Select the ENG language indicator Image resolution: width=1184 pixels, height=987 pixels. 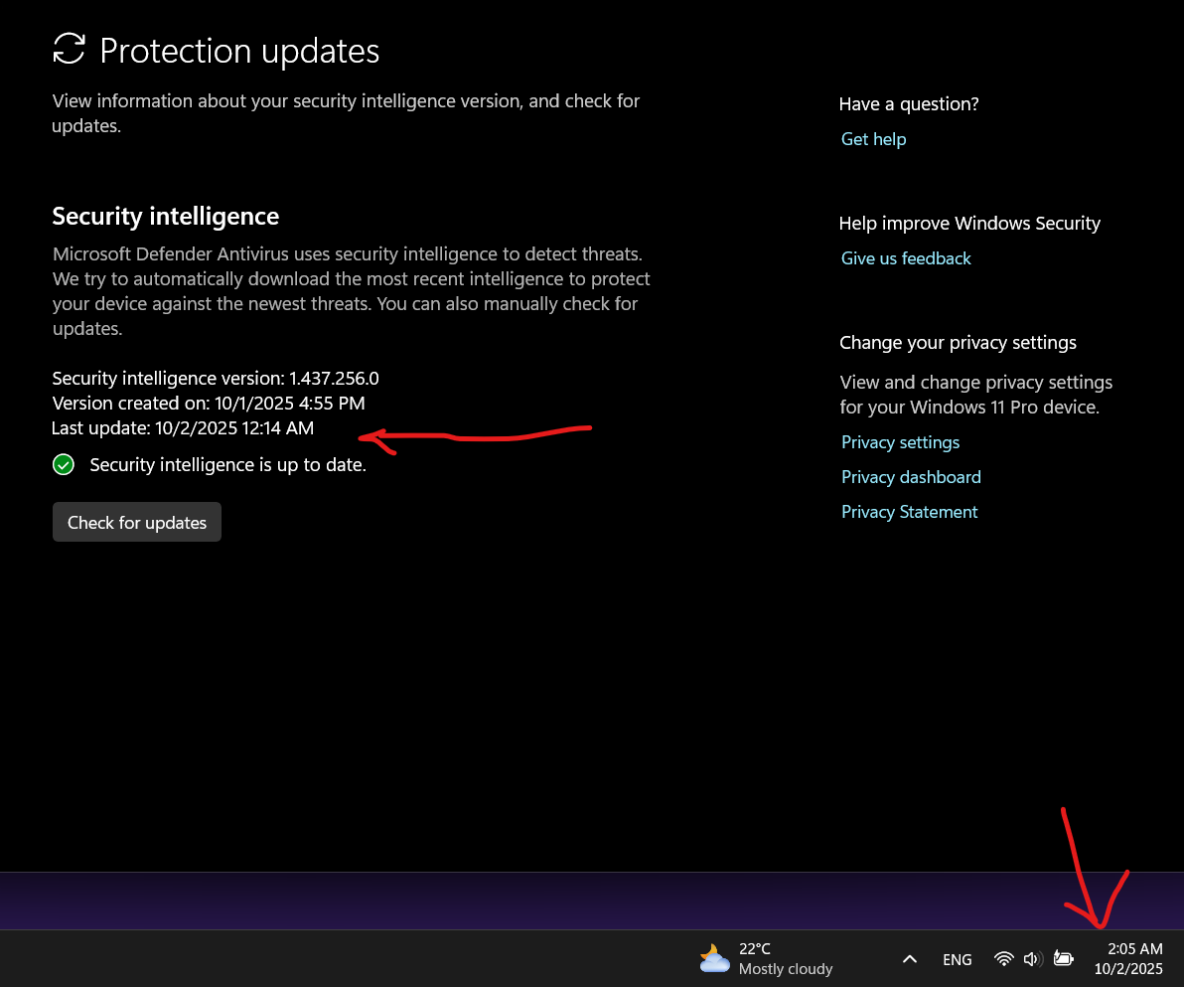[x=957, y=958]
